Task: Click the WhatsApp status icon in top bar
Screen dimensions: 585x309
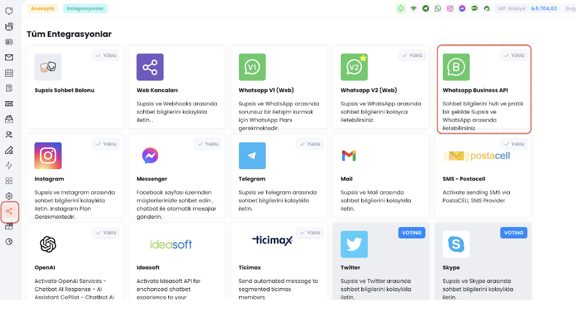Action: click(438, 8)
